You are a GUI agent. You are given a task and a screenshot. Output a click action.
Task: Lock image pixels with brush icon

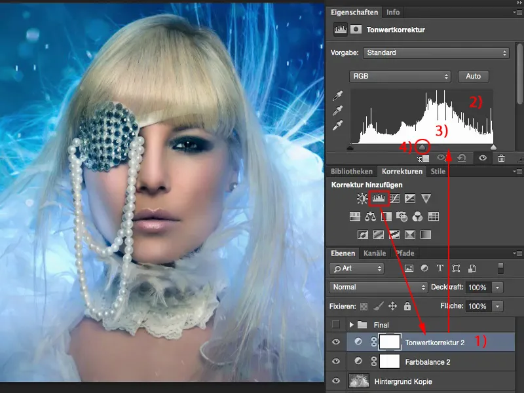(379, 306)
